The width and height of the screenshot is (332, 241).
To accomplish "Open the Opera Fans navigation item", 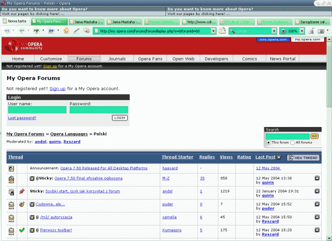I will tap(150, 59).
